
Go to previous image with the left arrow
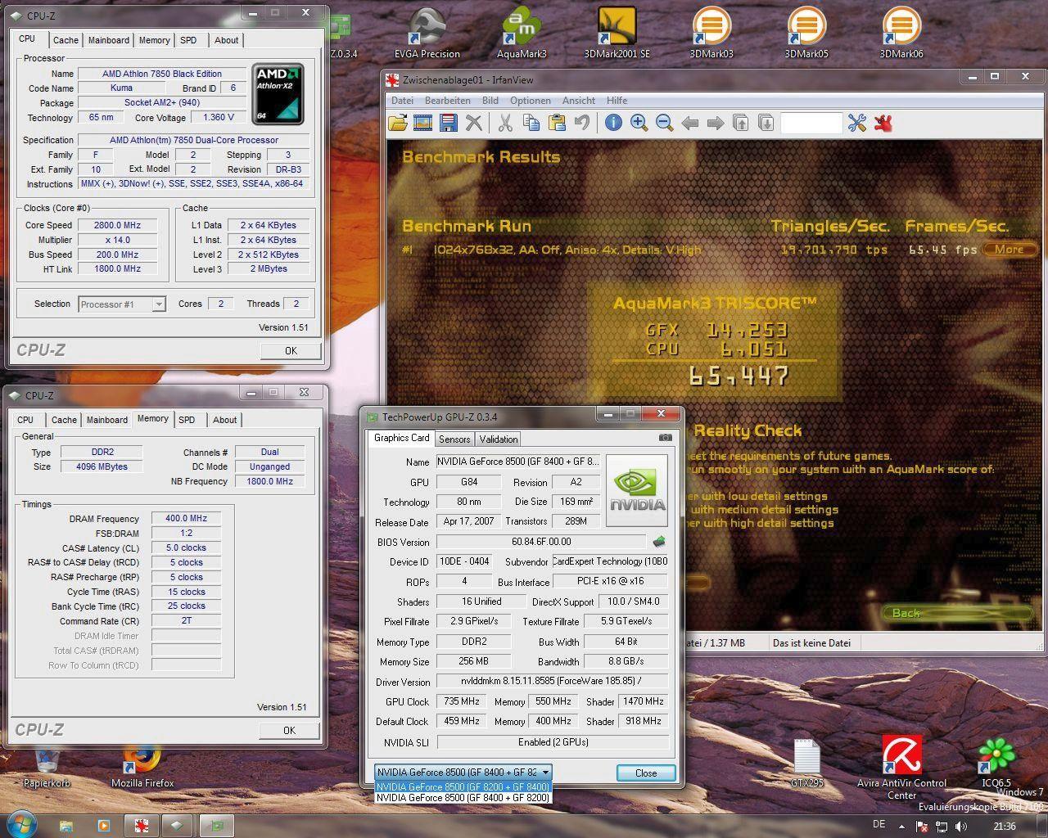[x=690, y=124]
